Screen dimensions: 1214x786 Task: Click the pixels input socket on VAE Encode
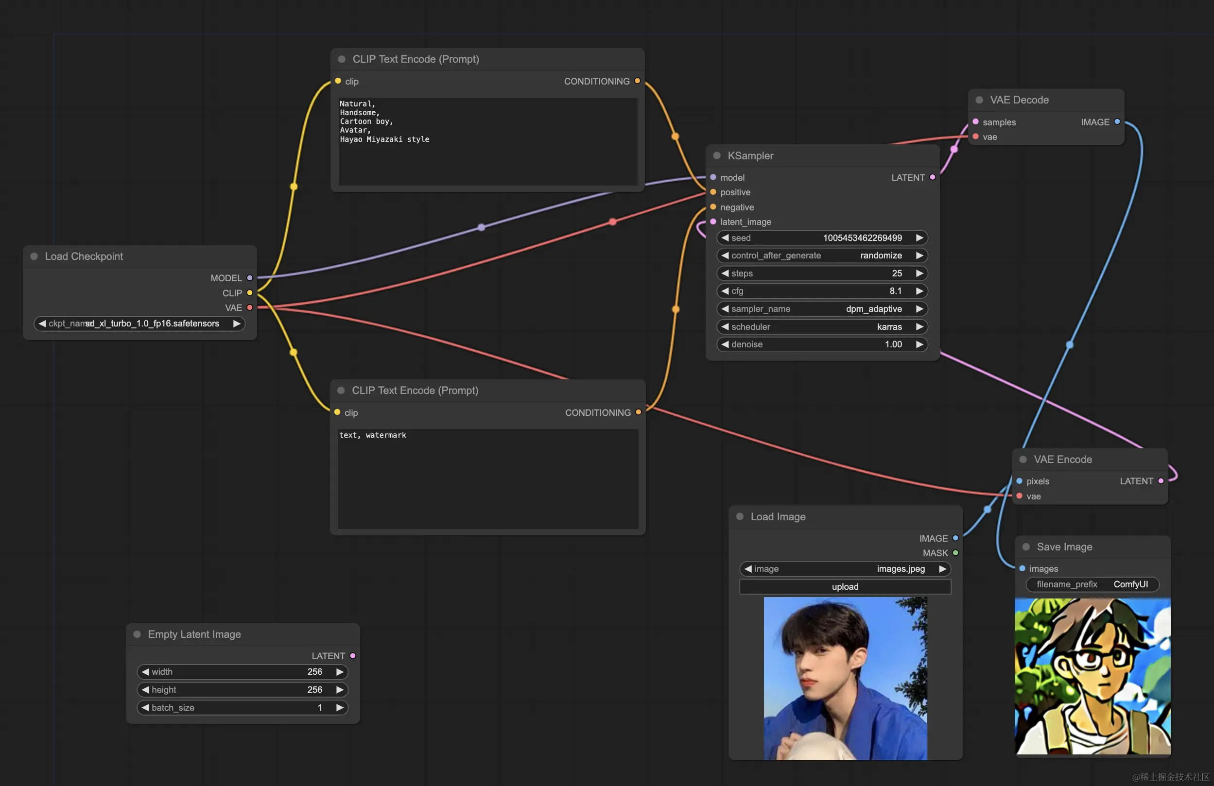click(1019, 481)
